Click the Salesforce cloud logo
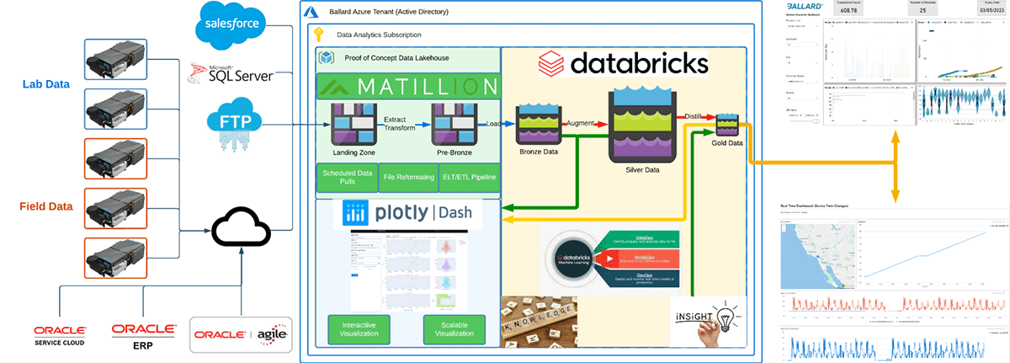The width and height of the screenshot is (1010, 363). click(x=229, y=25)
